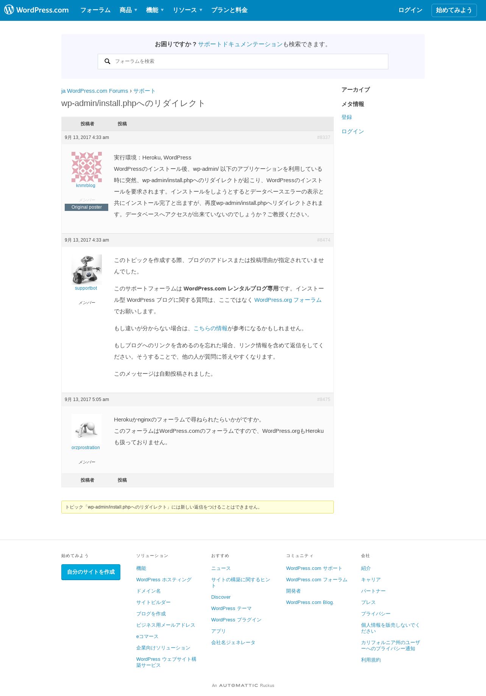Click the 自分のサイトを作成 button
The image size is (486, 696).
click(x=91, y=572)
